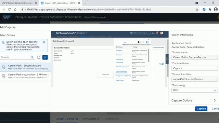Click the browser address bar URL
Image resolution: width=219 pixels, height=123 pixels.
point(88,10)
